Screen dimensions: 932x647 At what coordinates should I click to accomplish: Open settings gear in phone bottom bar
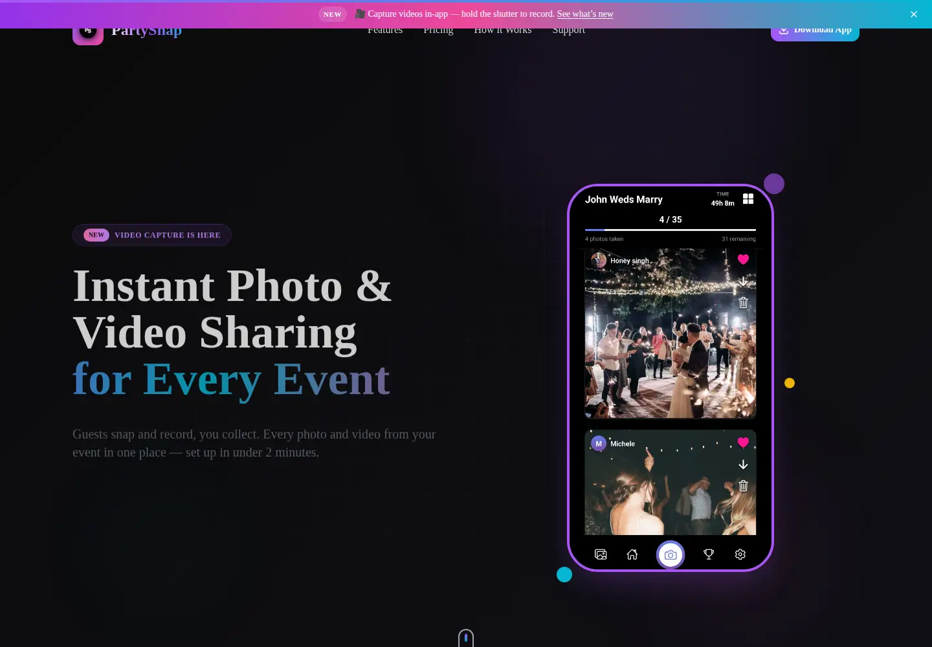tap(740, 554)
